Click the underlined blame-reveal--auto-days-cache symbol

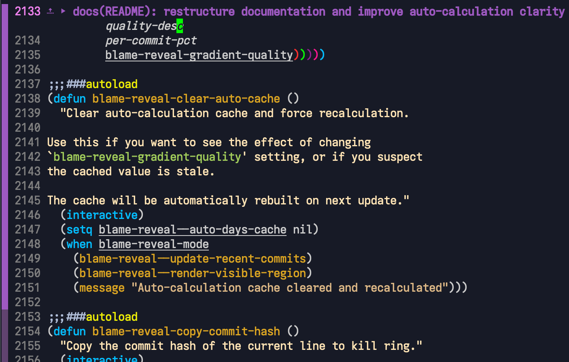192,229
